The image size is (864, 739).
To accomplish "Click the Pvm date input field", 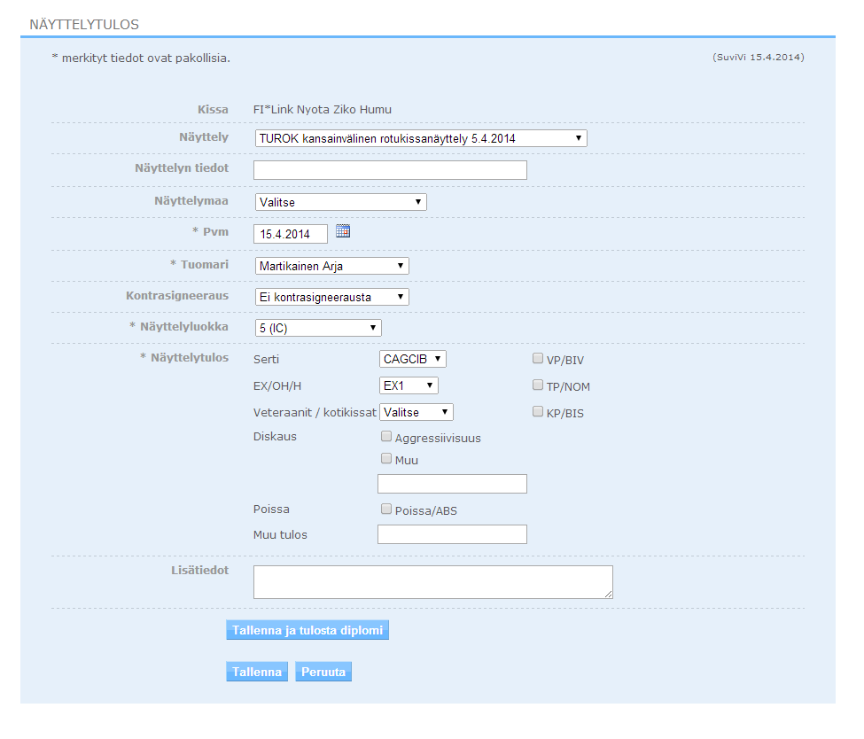I will (291, 234).
